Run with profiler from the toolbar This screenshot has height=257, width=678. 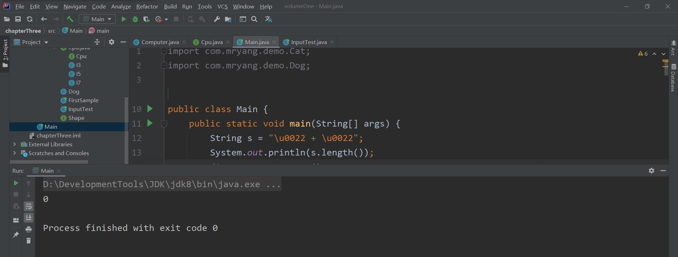pos(159,19)
